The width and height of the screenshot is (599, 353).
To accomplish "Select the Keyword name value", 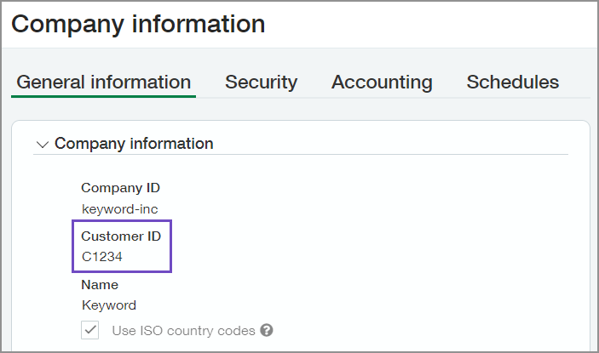I will [108, 305].
